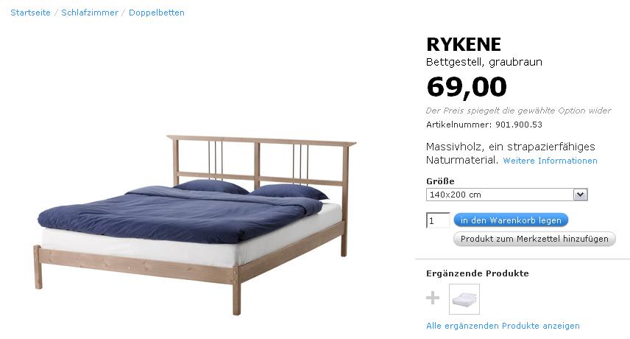Navigate to the Doppelbetten breadcrumb
Image resolution: width=630 pixels, height=339 pixels.
click(x=157, y=13)
